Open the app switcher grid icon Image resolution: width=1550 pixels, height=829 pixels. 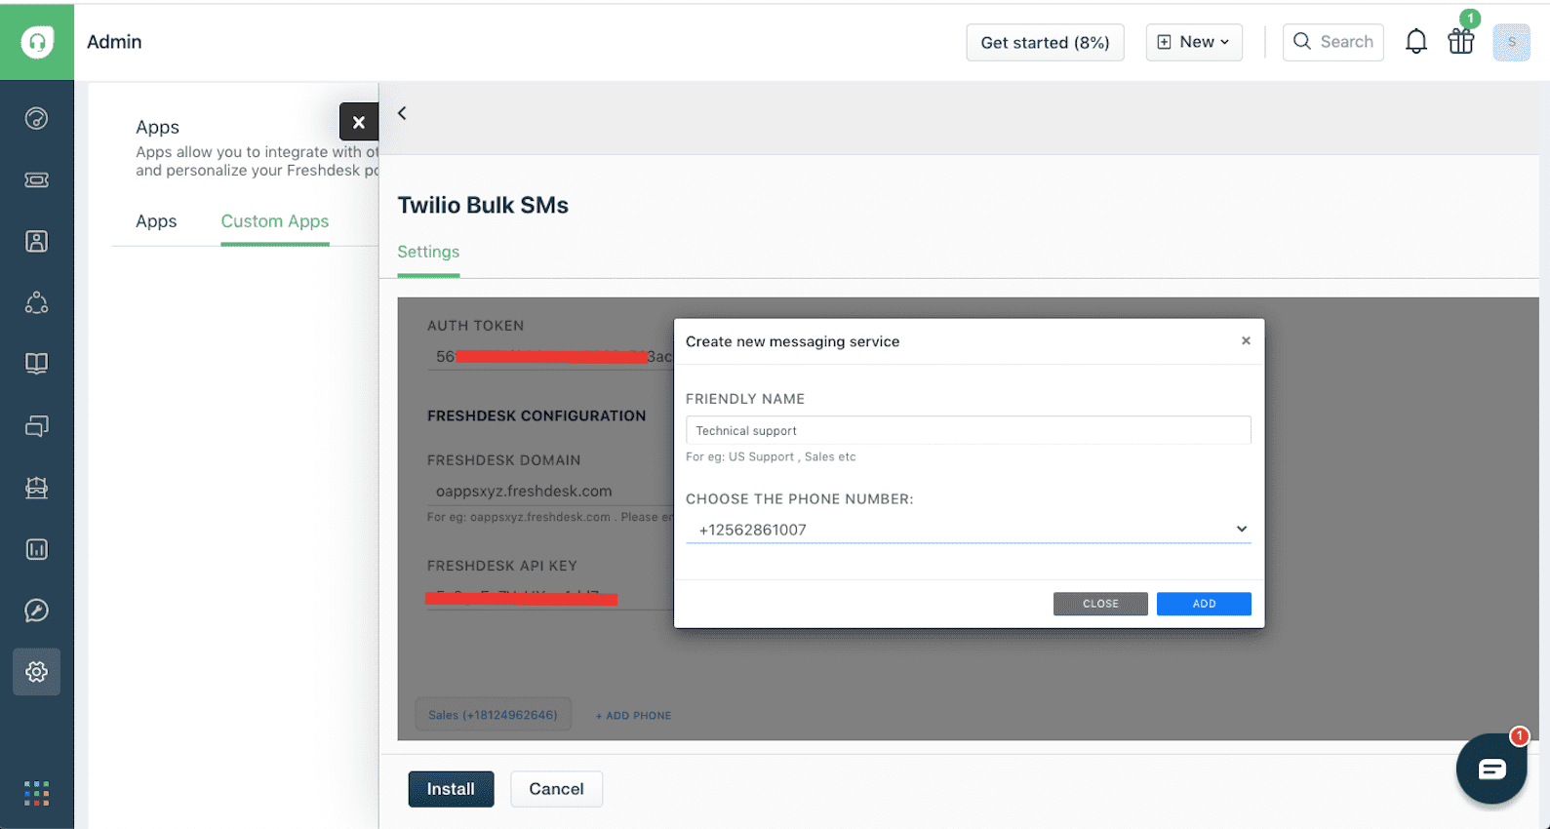pos(37,794)
